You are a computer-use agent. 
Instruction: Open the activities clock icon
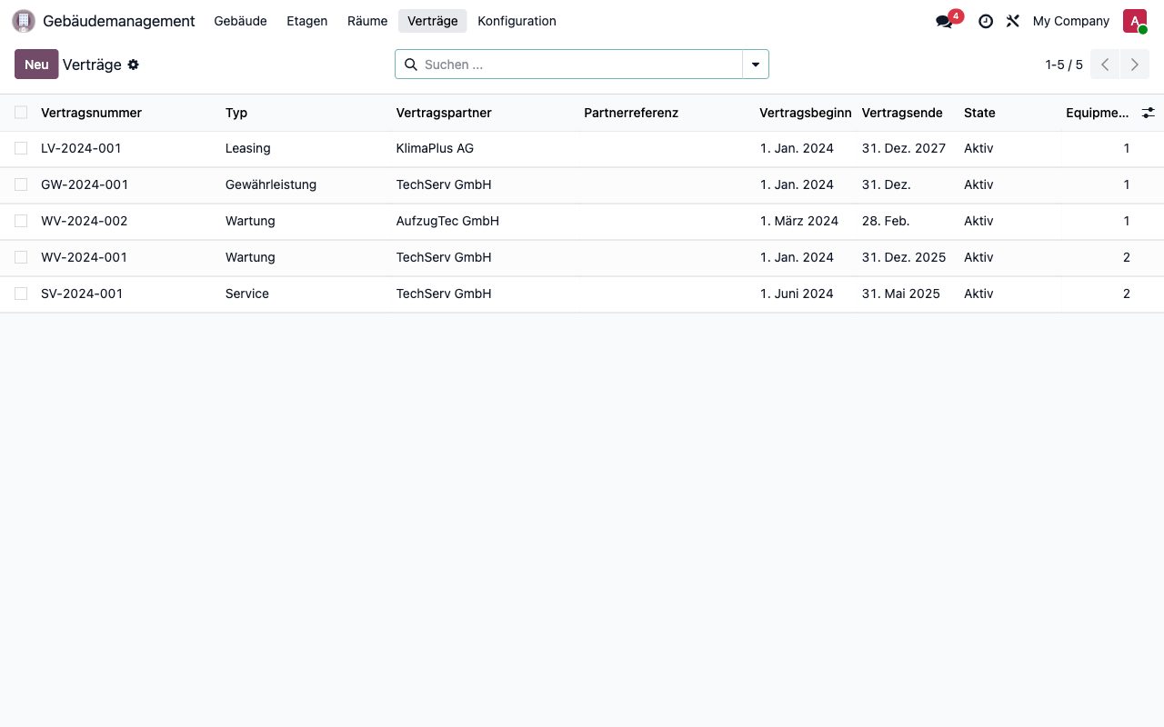[986, 21]
